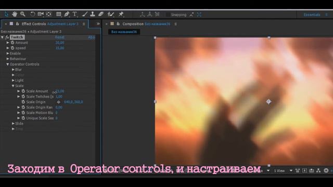Enable the Snapping checkbox
The height and width of the screenshot is (187, 333).
168,15
